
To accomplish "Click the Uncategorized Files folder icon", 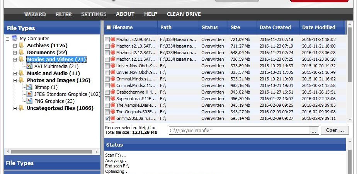I will [22, 108].
